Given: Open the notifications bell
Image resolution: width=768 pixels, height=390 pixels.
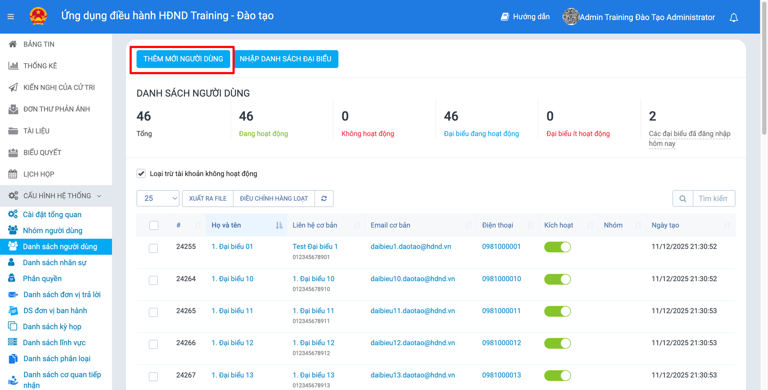Looking at the screenshot, I should tap(733, 18).
